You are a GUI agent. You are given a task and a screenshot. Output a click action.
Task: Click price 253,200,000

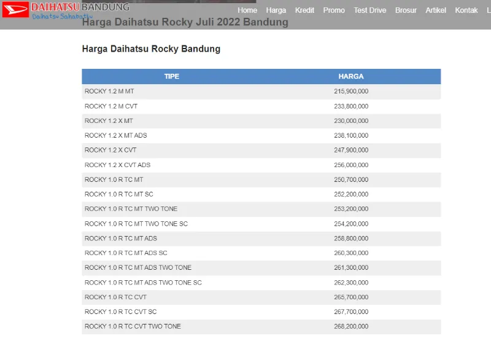pyautogui.click(x=351, y=209)
